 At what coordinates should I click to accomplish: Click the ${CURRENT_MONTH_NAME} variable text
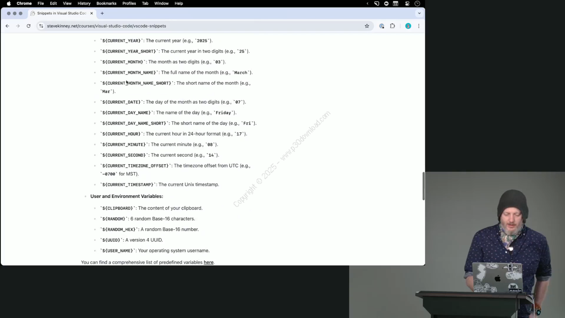[x=129, y=72]
